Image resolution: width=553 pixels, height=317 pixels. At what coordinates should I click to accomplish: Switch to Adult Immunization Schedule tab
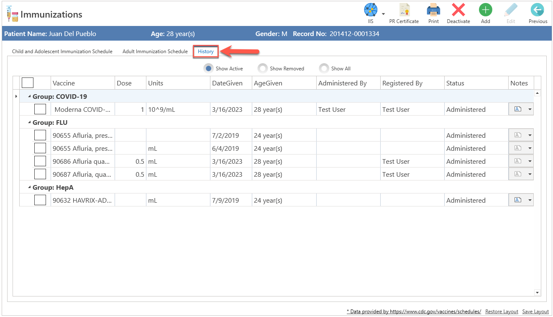click(x=155, y=52)
